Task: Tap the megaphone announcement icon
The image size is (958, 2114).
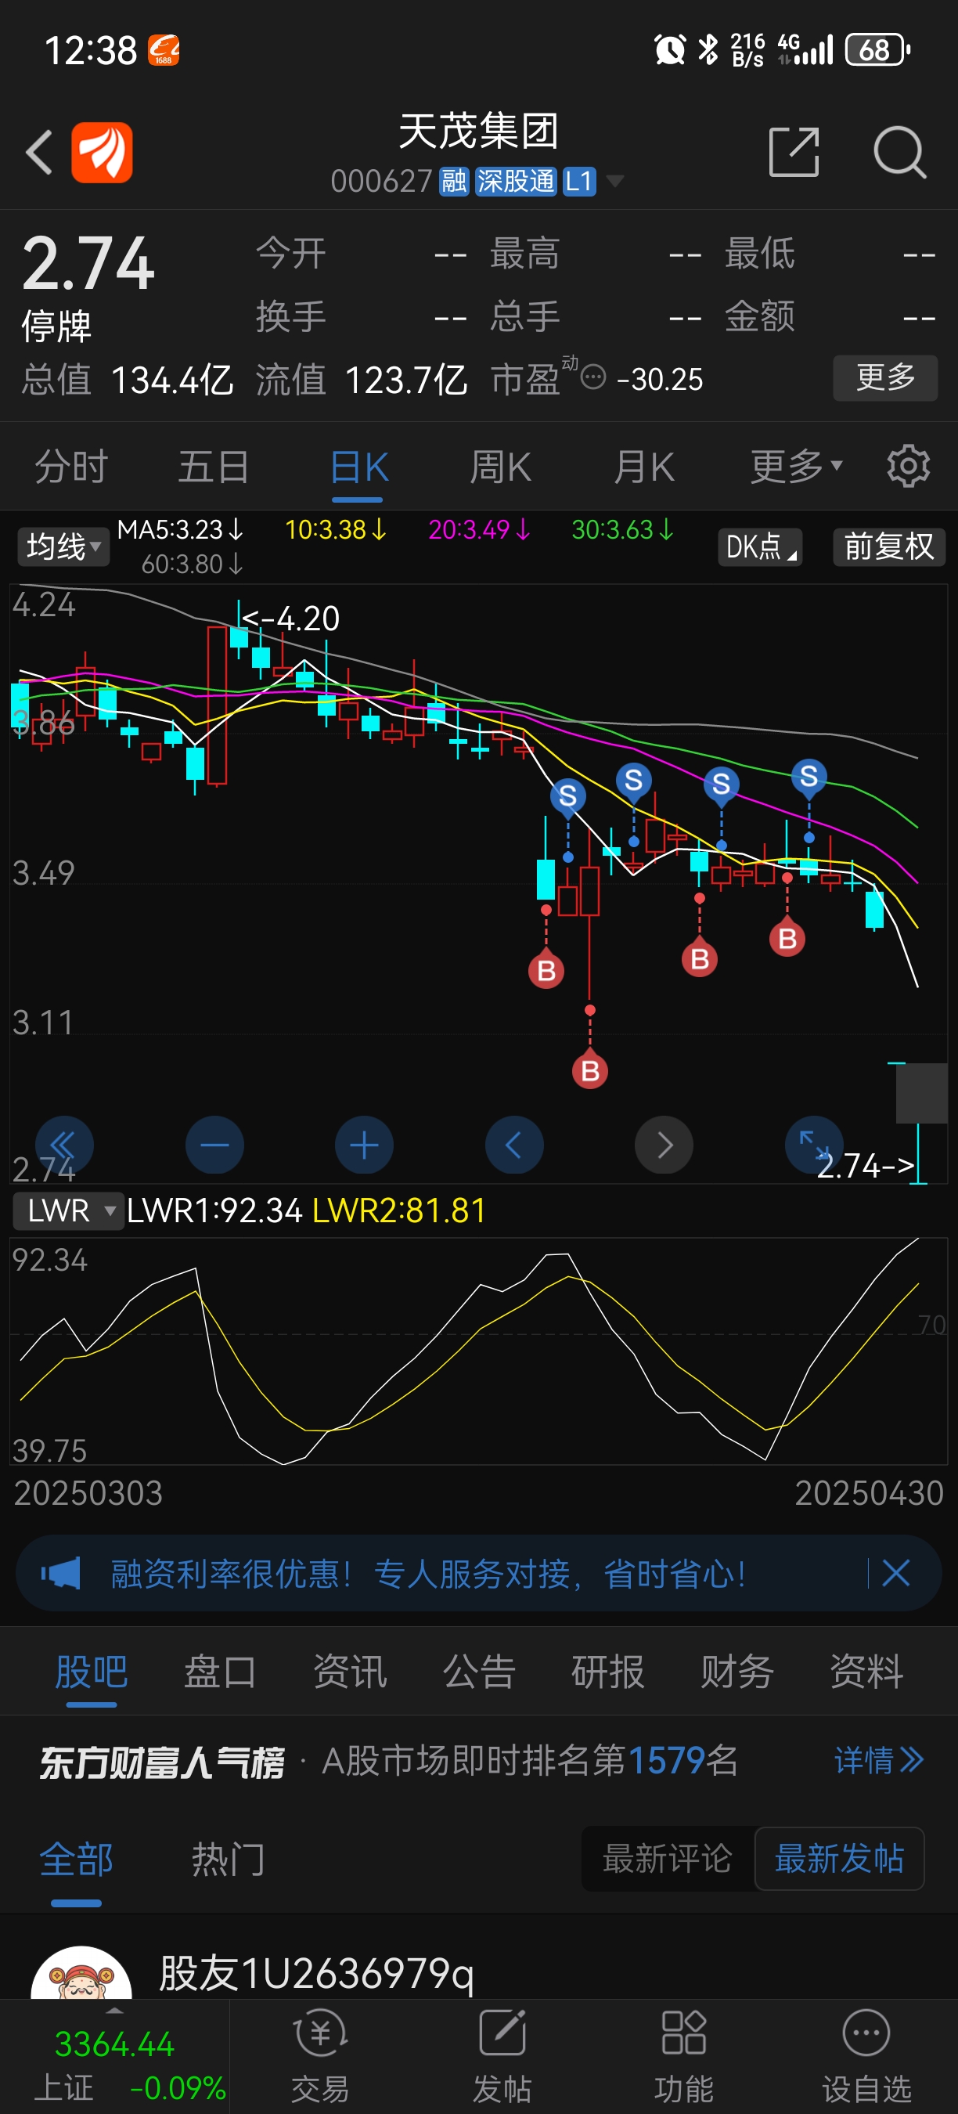Action: 62,1573
